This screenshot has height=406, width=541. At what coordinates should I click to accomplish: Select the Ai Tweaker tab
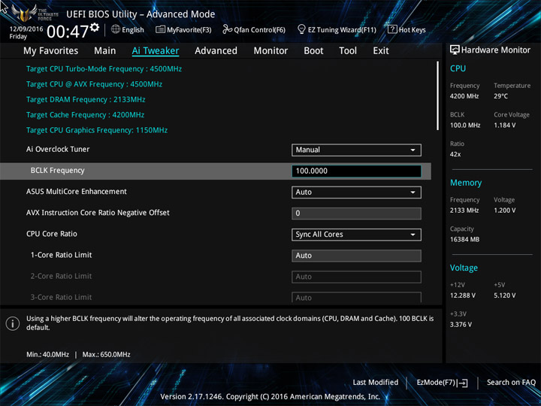tap(156, 51)
